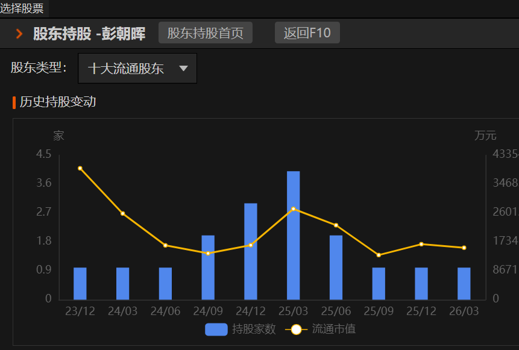Click the 25/09 point on the 流通市值 line
The width and height of the screenshot is (519, 350).
(379, 255)
